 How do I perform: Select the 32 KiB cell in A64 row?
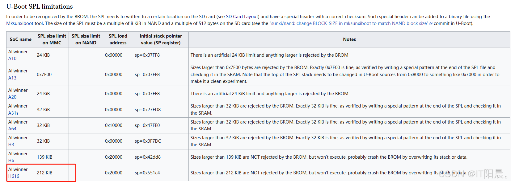pos(52,125)
